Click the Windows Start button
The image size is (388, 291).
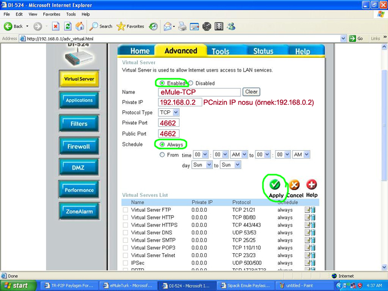coord(18,285)
